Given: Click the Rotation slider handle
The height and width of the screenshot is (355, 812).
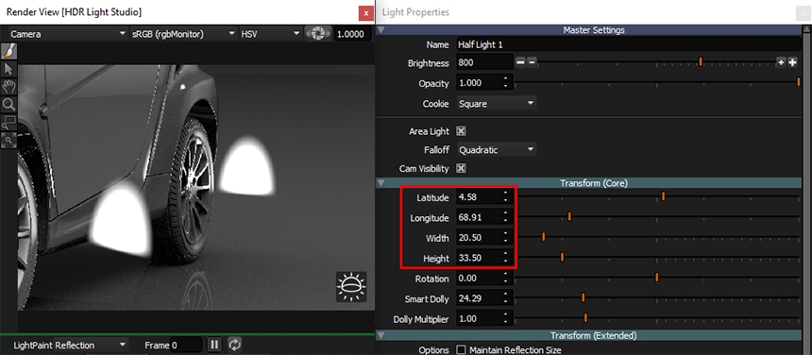Looking at the screenshot, I should tap(656, 278).
